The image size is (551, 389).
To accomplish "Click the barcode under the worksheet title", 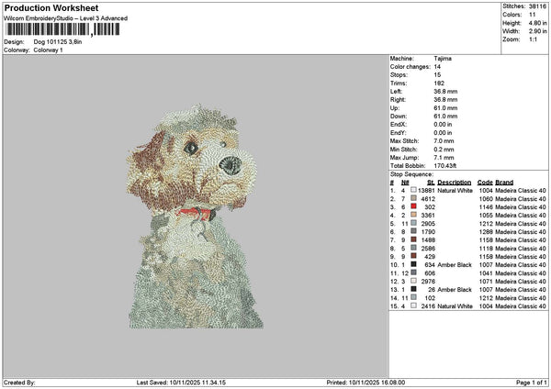I will coord(62,29).
